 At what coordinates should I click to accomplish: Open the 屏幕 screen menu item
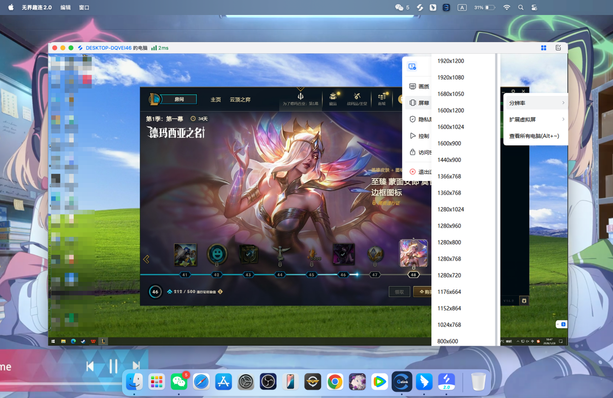(x=419, y=103)
